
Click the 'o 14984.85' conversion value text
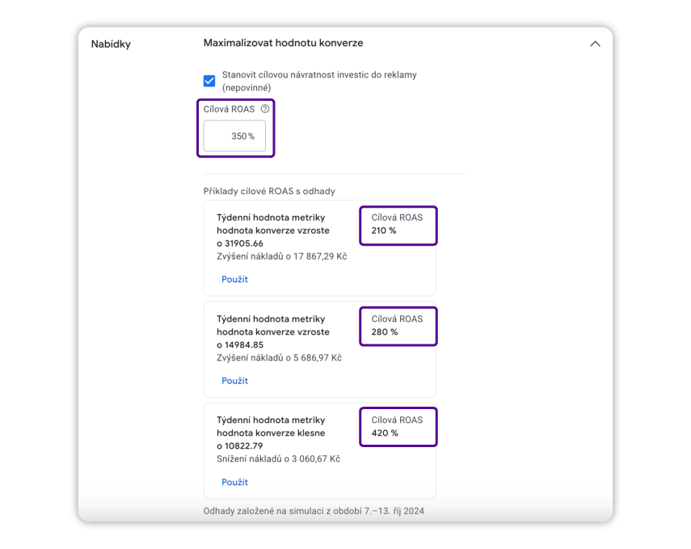240,345
